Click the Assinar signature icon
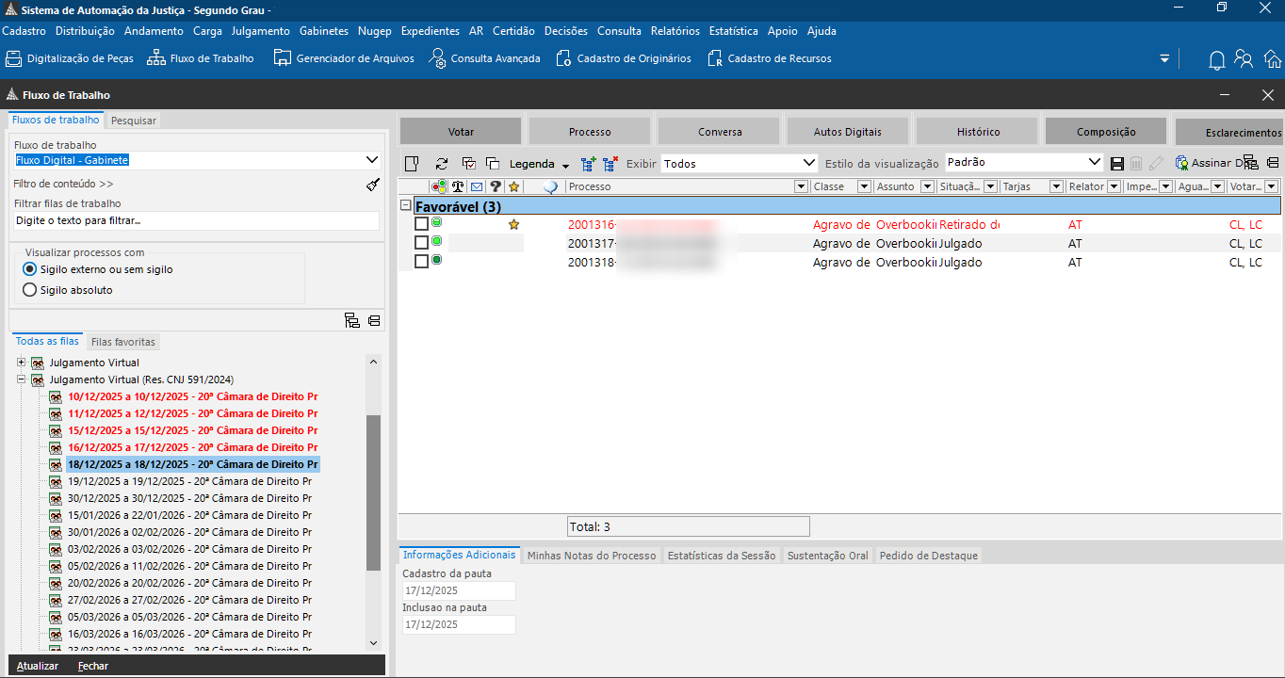Screen dimensions: 1285x678 click(x=1181, y=164)
